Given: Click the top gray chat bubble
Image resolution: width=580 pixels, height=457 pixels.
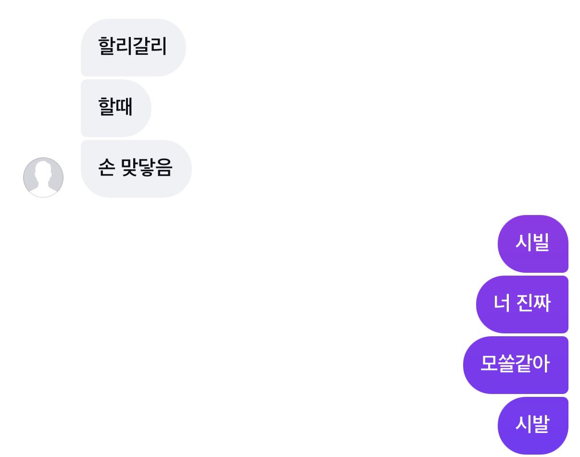Looking at the screenshot, I should pyautogui.click(x=133, y=48).
